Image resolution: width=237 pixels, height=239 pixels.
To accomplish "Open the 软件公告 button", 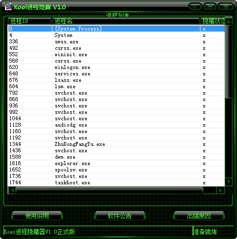I will (x=119, y=216).
